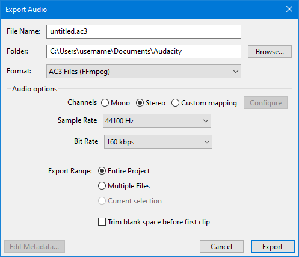Select Multiple Files export range
The image size is (299, 257).
pyautogui.click(x=124, y=186)
